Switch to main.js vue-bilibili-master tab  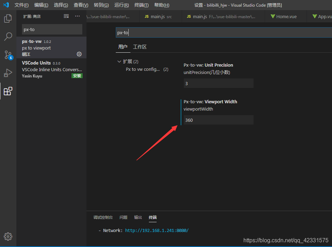(223, 16)
